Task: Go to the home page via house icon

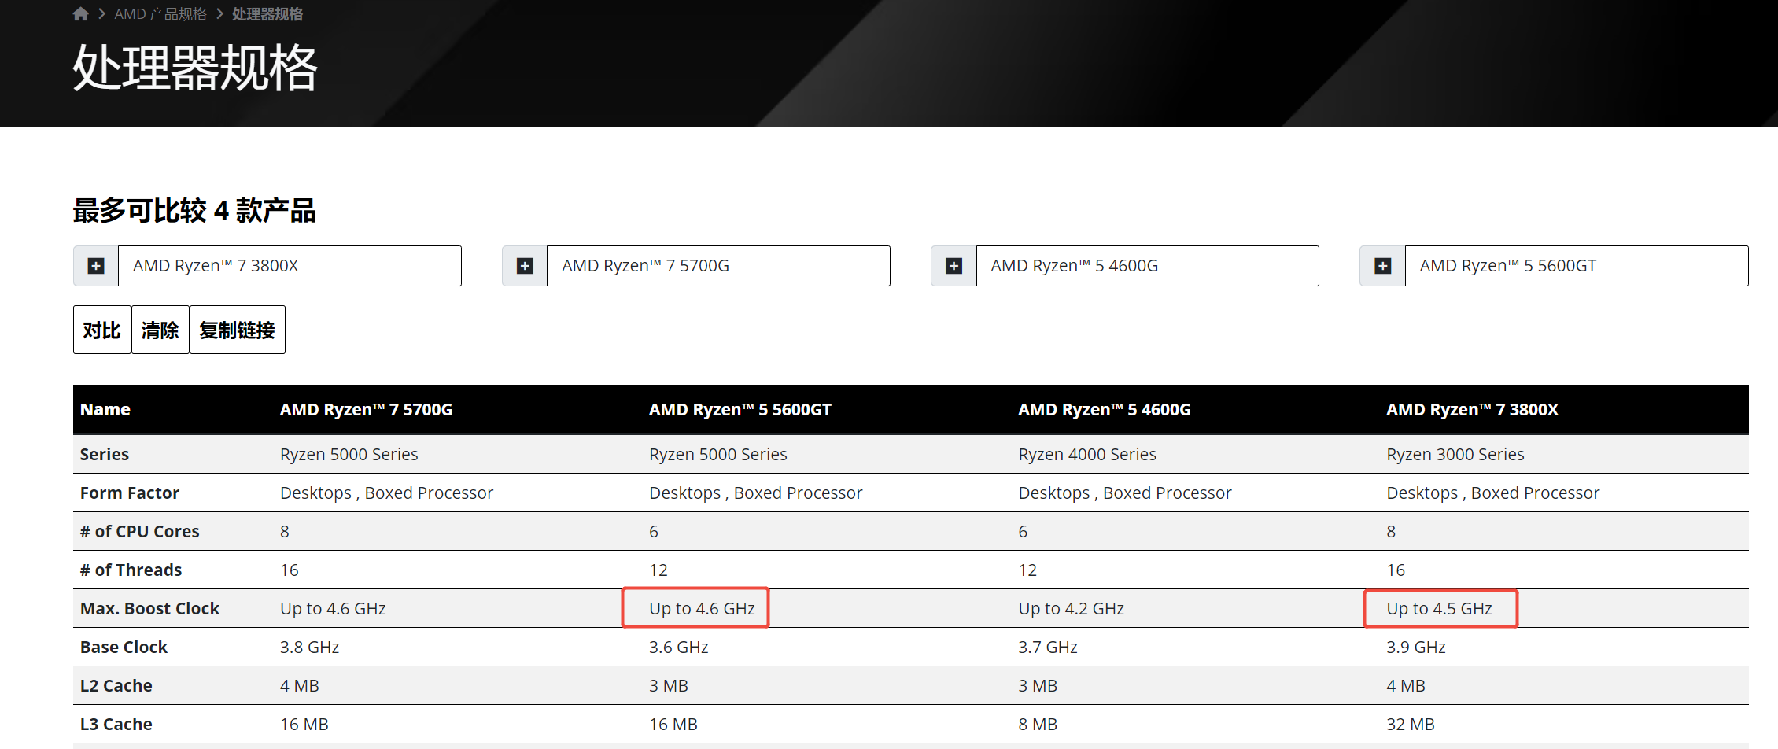Action: click(80, 14)
